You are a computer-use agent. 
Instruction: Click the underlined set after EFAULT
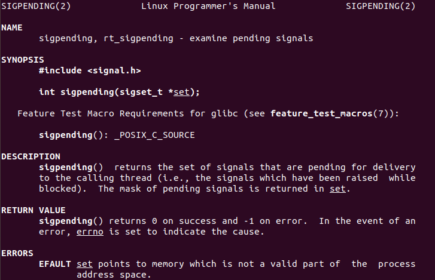[84, 264]
